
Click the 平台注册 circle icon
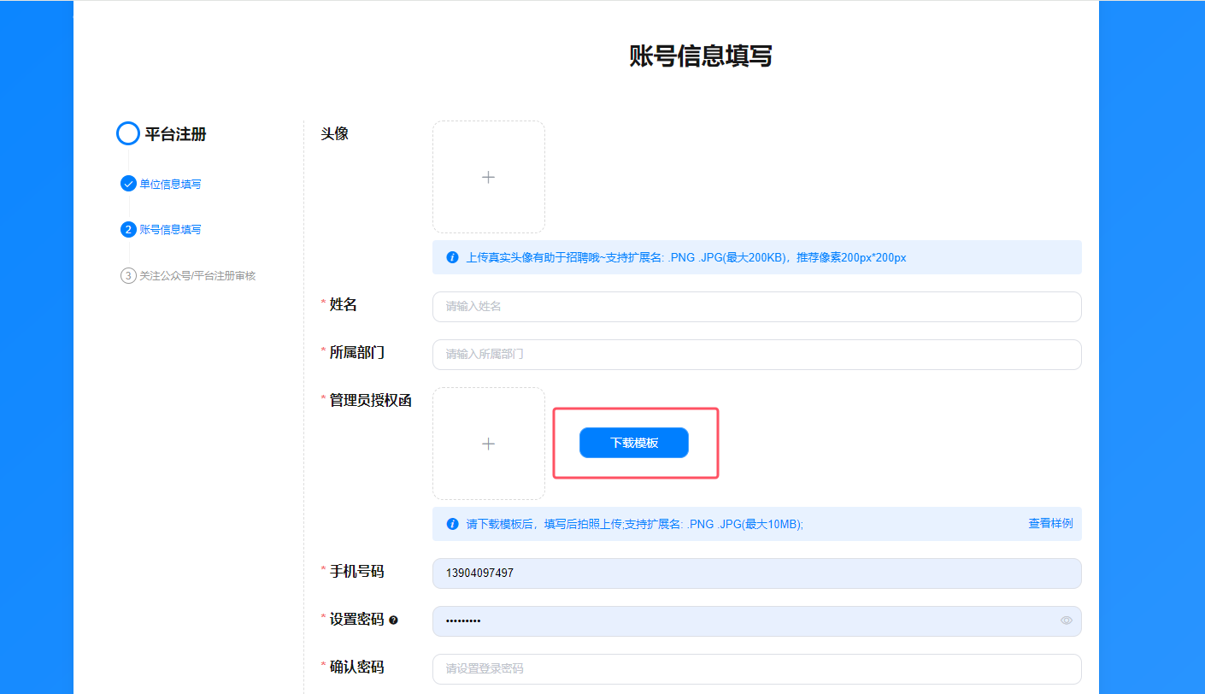pos(127,133)
